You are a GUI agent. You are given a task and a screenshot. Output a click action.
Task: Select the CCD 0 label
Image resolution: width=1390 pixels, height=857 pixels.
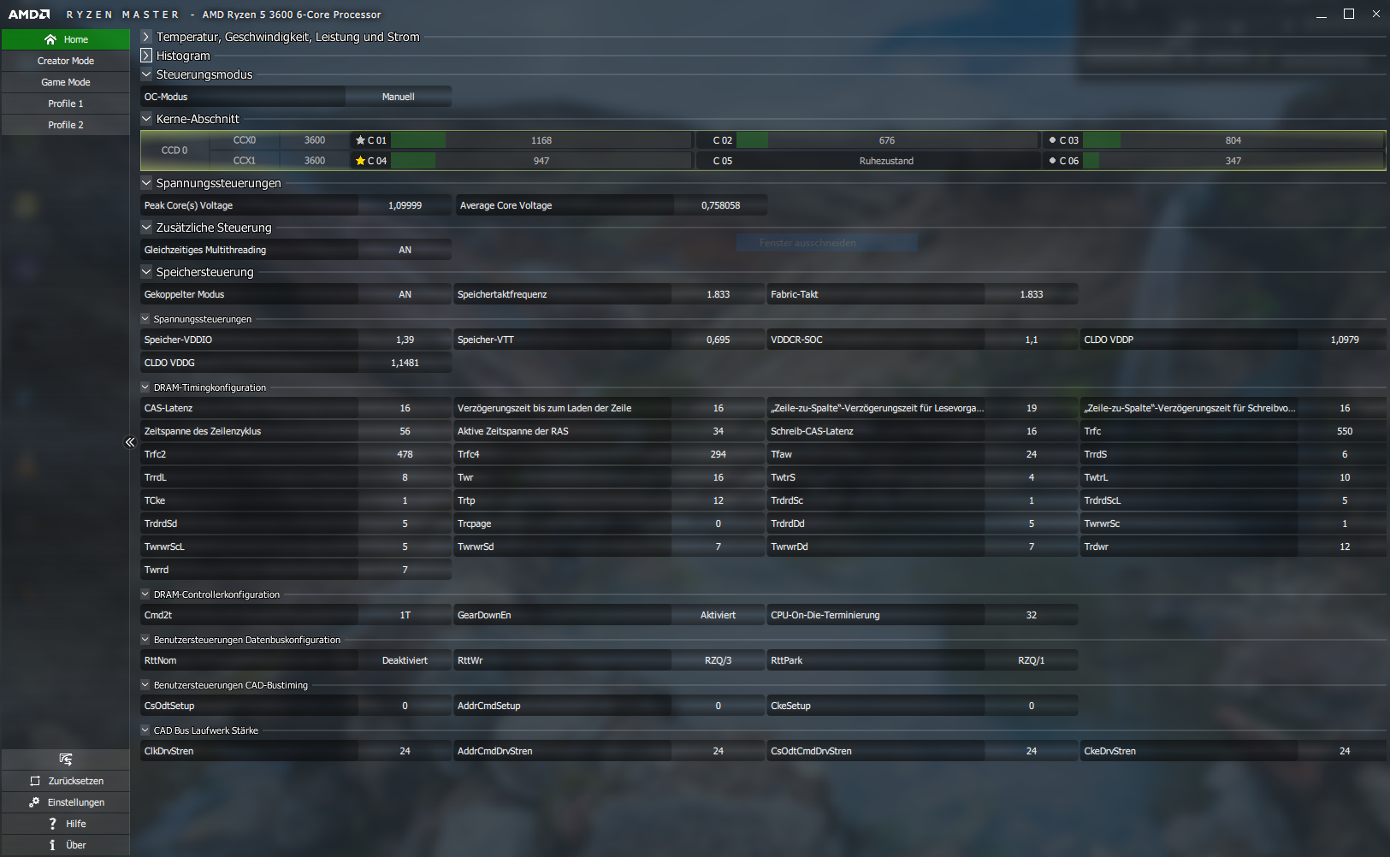pos(174,151)
